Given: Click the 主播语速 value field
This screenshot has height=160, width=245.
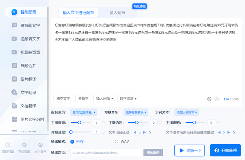Looking at the screenshot, I should click(154, 123).
